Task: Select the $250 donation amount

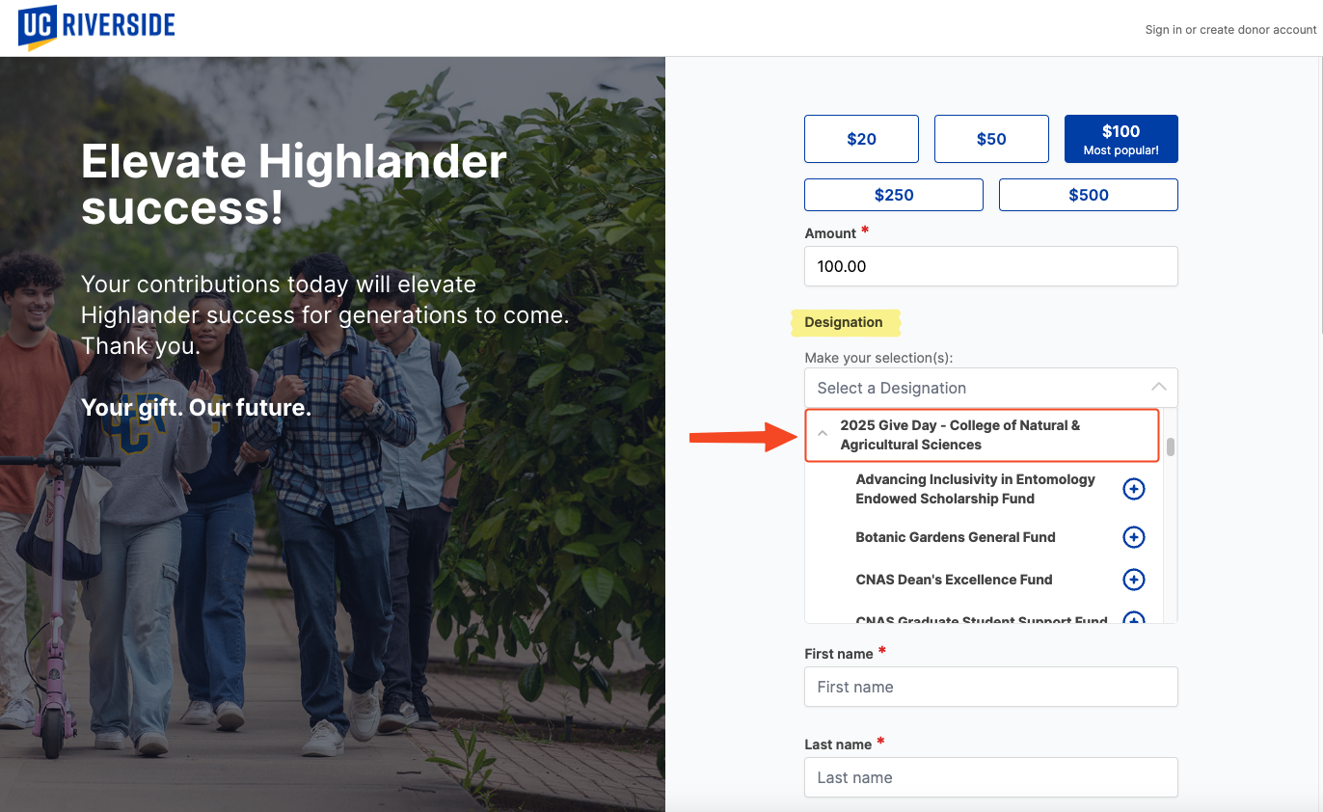Action: [893, 195]
